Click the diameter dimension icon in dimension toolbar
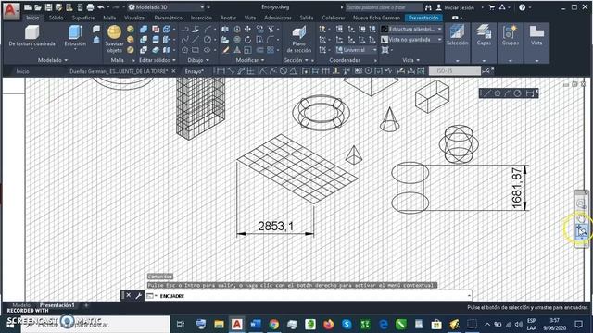This screenshot has height=333, width=593. pyautogui.click(x=284, y=70)
